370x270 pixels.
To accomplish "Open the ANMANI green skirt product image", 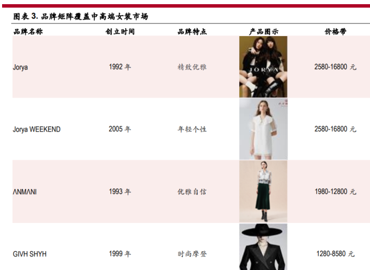I will [x=263, y=191].
